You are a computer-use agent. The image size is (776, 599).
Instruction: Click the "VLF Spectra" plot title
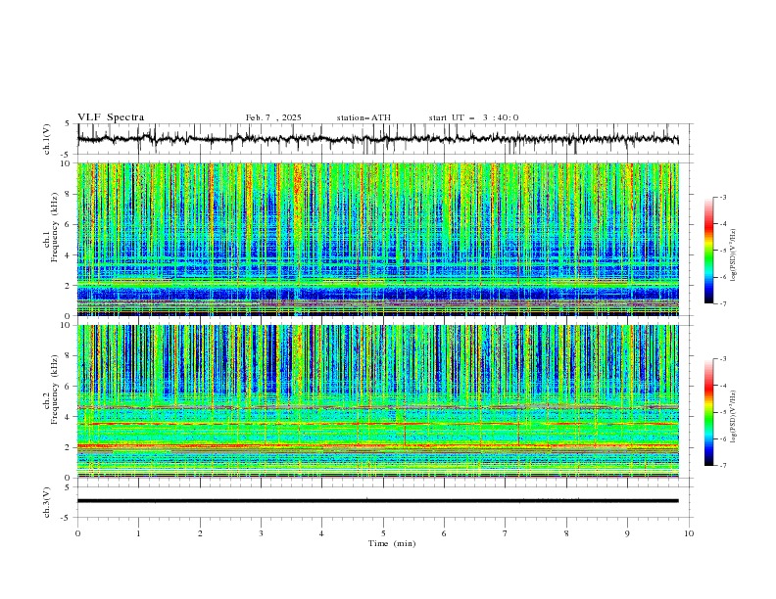[x=111, y=117]
